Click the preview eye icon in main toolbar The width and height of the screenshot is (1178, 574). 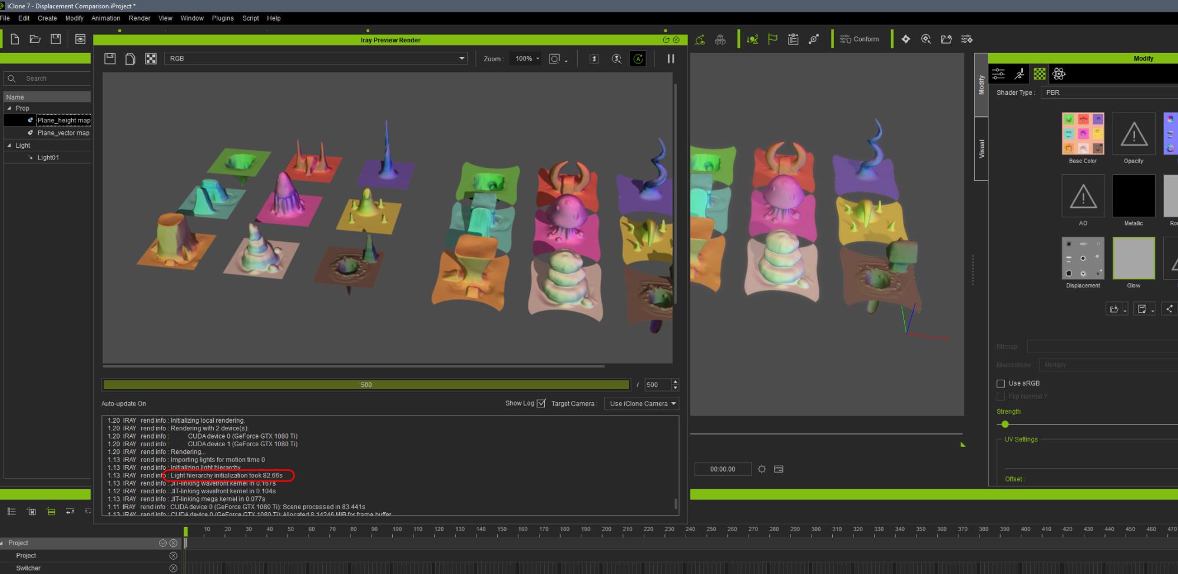[x=80, y=39]
